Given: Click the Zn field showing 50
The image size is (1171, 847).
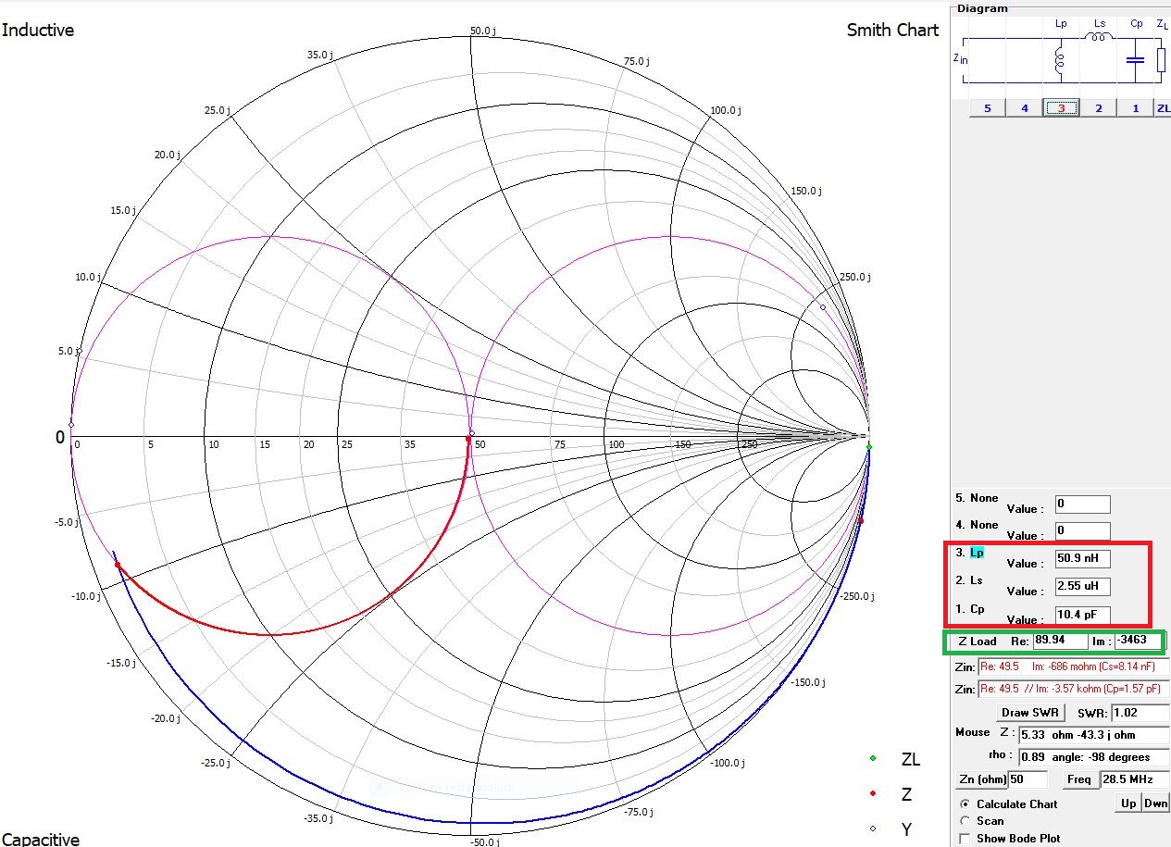Looking at the screenshot, I should 1029,779.
